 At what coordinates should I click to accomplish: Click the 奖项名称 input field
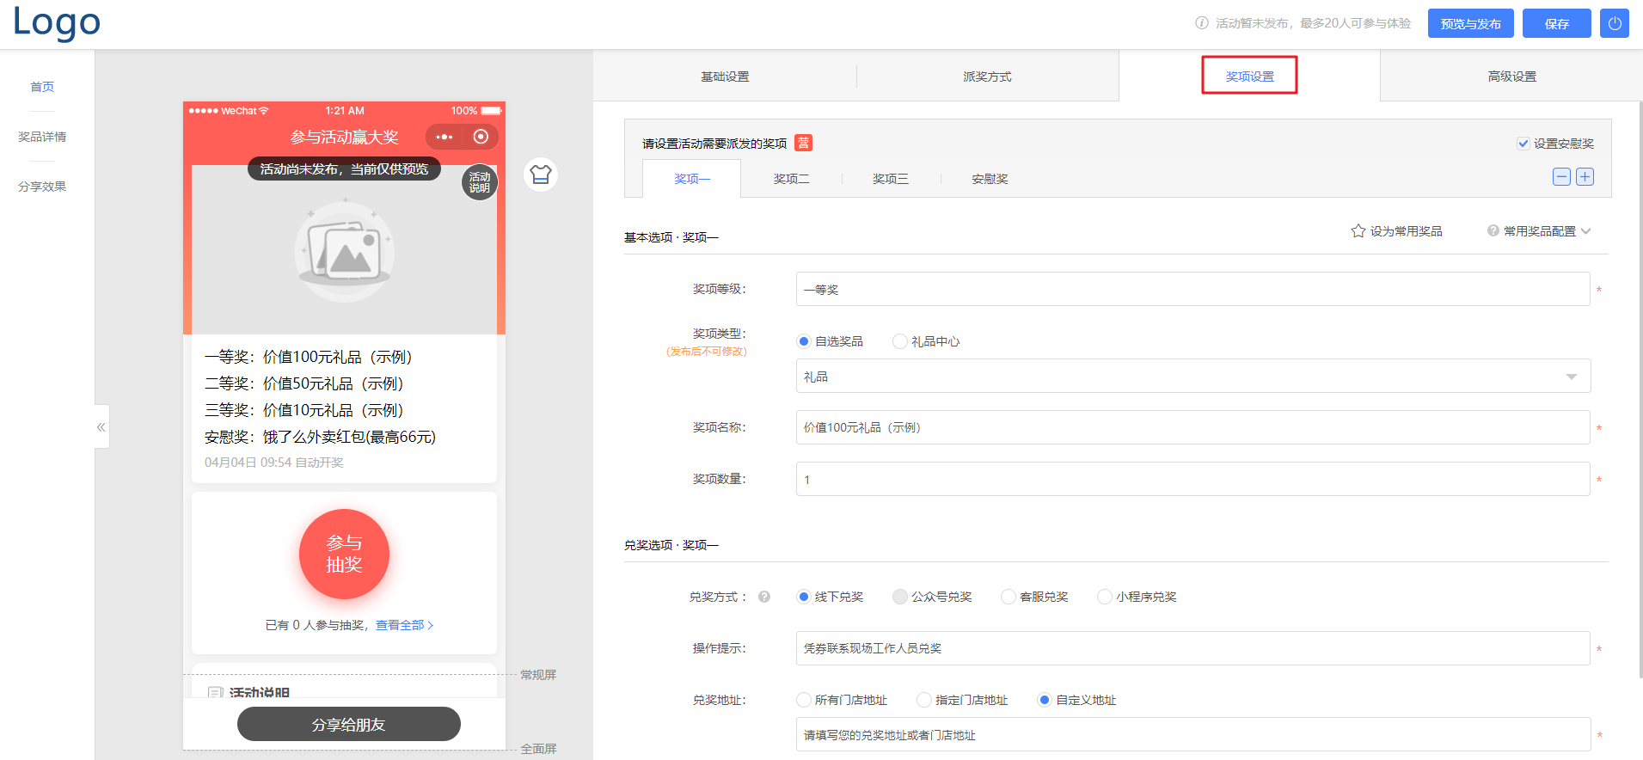click(1193, 427)
